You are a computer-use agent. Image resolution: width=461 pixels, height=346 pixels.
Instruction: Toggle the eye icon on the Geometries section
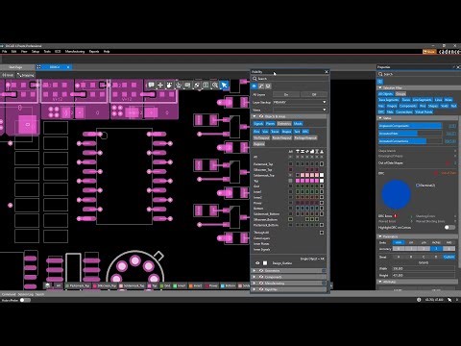click(261, 271)
